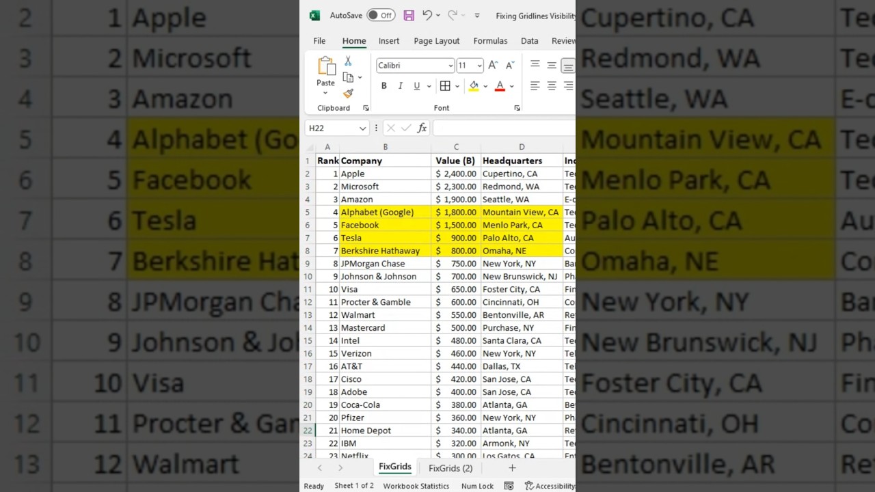Open the font size 11 dropdown
Screen dimensions: 875x492
pyautogui.click(x=479, y=66)
